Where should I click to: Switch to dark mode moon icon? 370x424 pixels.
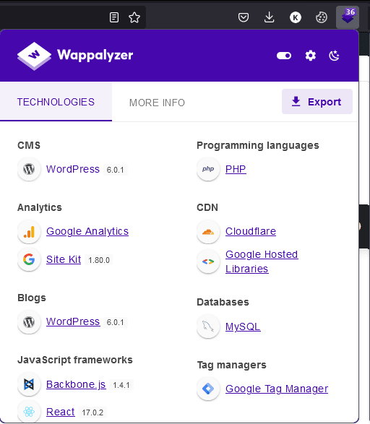[x=335, y=56]
